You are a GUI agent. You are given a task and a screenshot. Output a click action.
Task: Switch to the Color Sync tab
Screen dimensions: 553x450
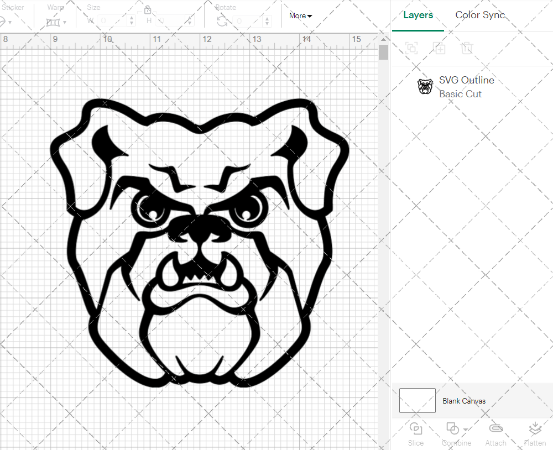[x=480, y=15]
